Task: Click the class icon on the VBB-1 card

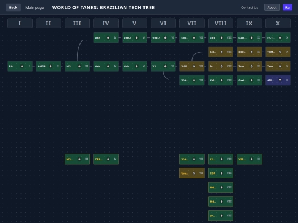Action: (137, 38)
